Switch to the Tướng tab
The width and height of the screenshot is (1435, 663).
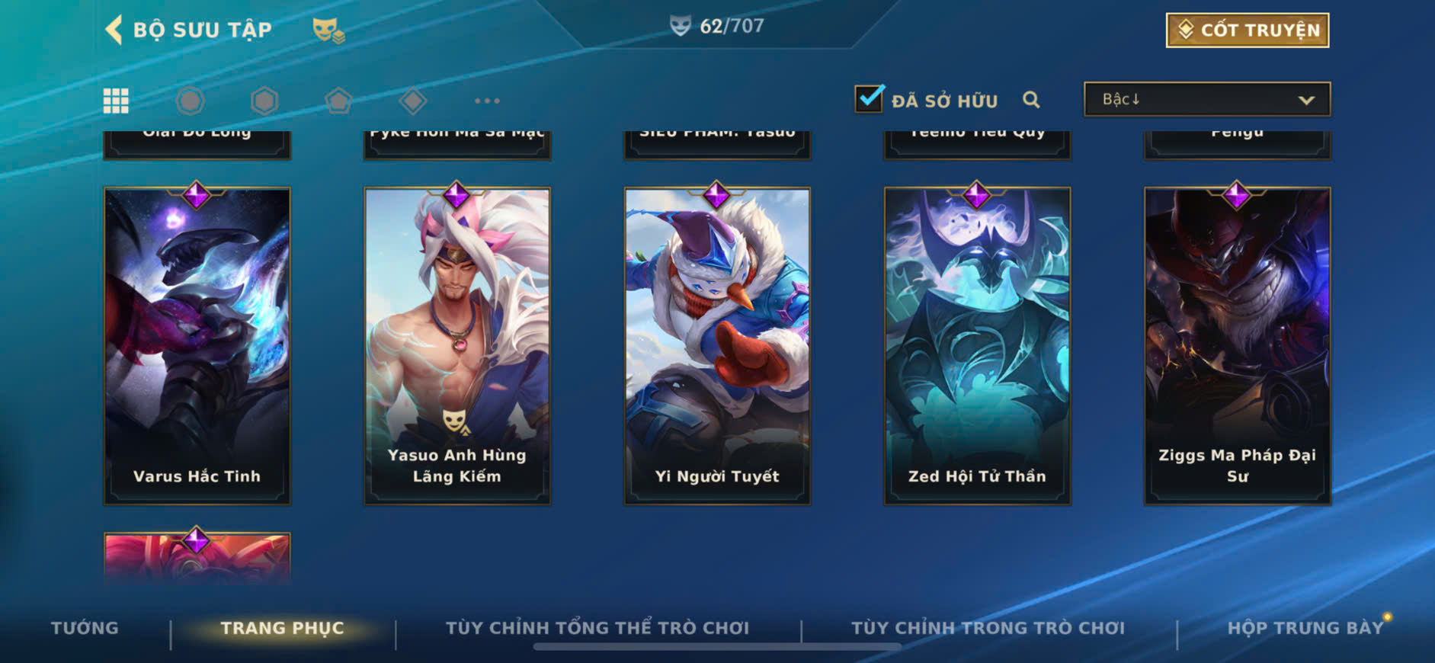pyautogui.click(x=85, y=628)
